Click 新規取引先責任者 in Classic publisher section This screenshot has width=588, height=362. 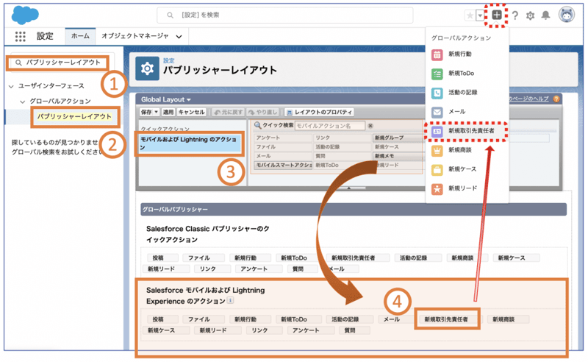[358, 258]
